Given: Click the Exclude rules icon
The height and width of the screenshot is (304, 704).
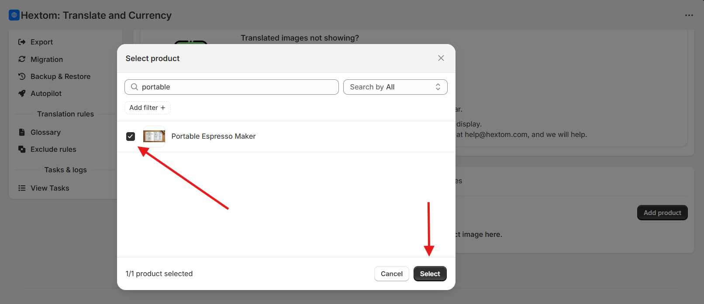Looking at the screenshot, I should click(22, 149).
